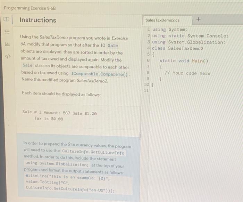
Task: Click the IComparable.CompareTo() inline code
Action: tap(99, 74)
